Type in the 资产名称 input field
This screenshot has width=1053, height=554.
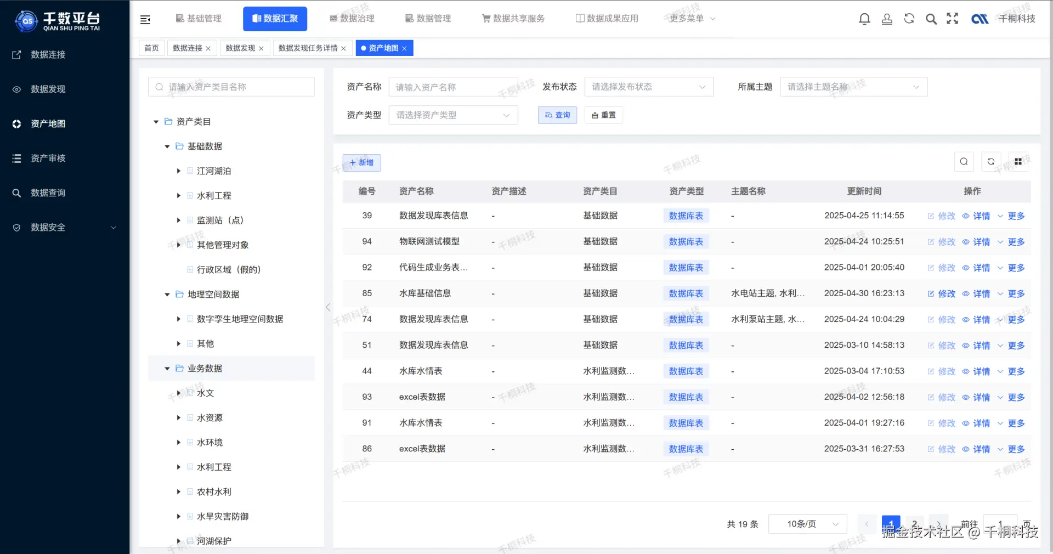coord(453,87)
